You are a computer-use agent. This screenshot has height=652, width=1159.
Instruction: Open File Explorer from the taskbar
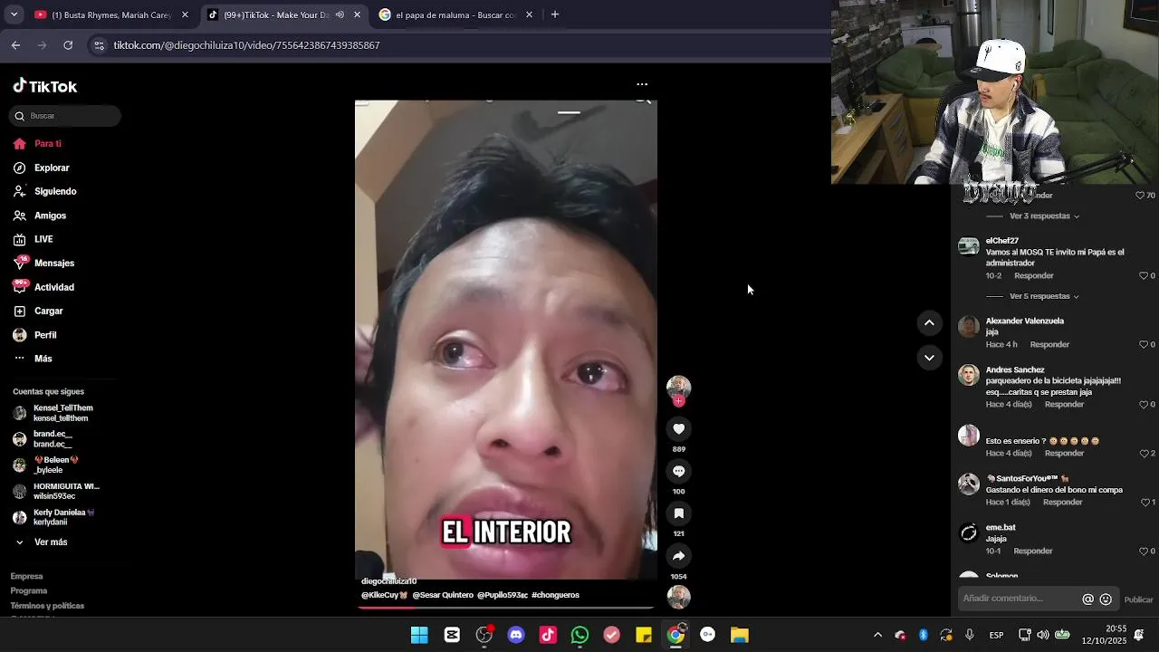(x=740, y=635)
